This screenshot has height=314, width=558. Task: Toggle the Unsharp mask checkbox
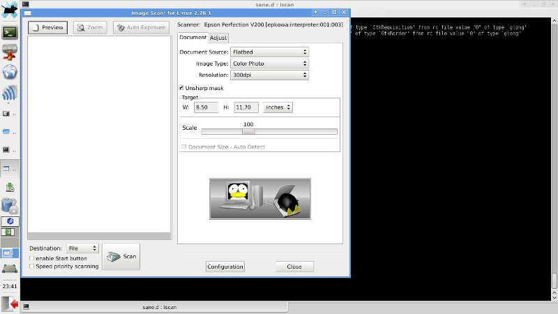coord(181,88)
